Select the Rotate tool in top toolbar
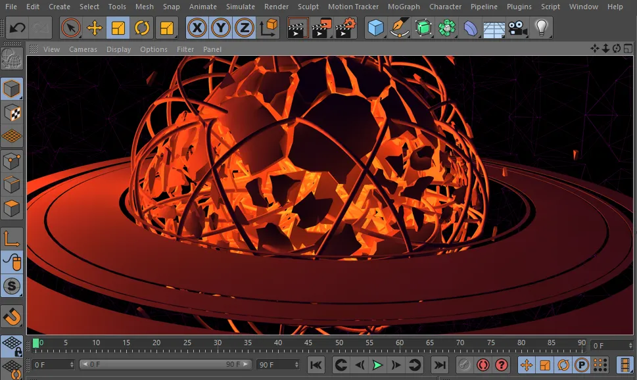637x380 pixels. coord(142,28)
